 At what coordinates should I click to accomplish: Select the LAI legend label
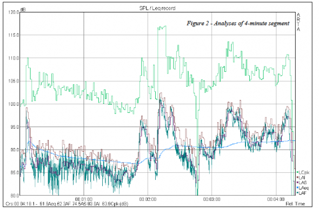(302, 178)
